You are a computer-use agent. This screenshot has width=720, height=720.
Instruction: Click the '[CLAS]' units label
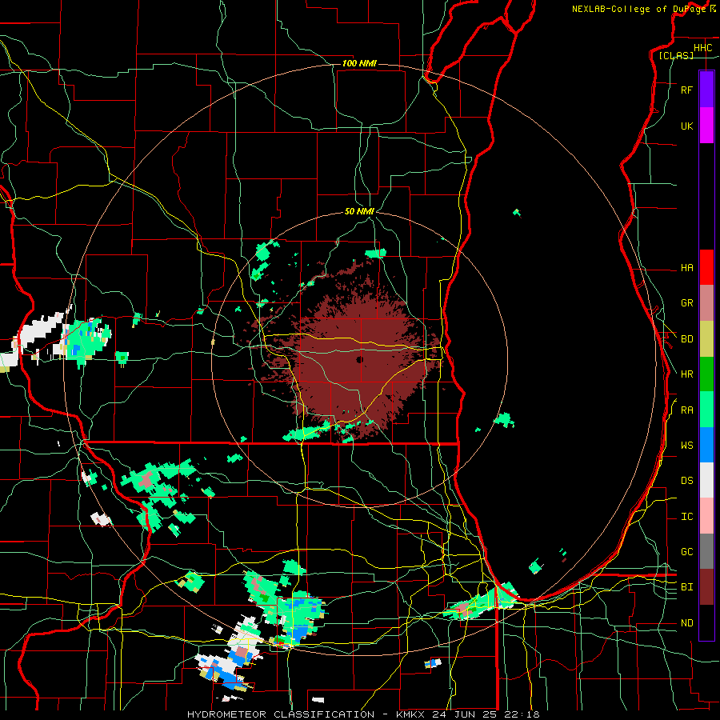[676, 55]
